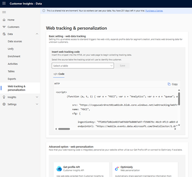
Task: Click the scroll down arrow of code box
Action: coord(179,126)
